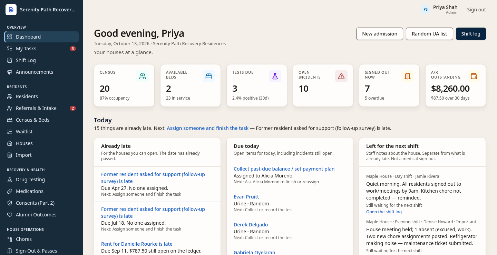Click the Referrals & Intake person-plus icon
The width and height of the screenshot is (497, 255).
click(x=10, y=108)
